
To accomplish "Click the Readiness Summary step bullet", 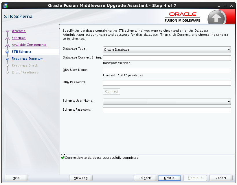I will pos(7,59).
